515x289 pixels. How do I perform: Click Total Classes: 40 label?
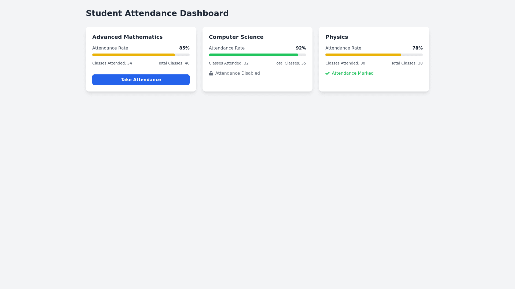pyautogui.click(x=174, y=63)
